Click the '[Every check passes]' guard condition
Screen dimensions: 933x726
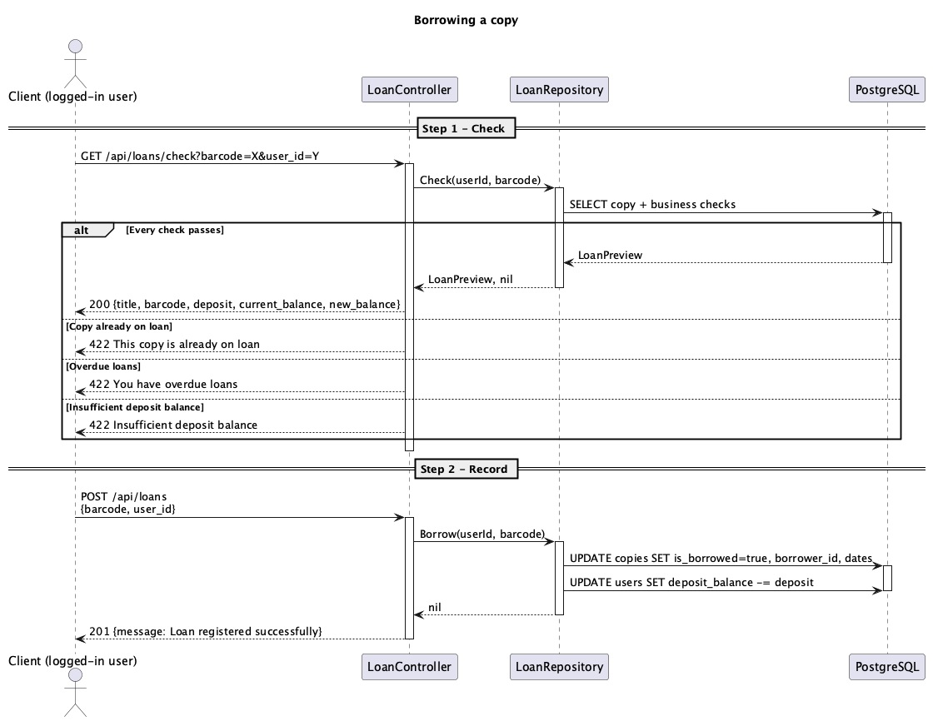175,230
